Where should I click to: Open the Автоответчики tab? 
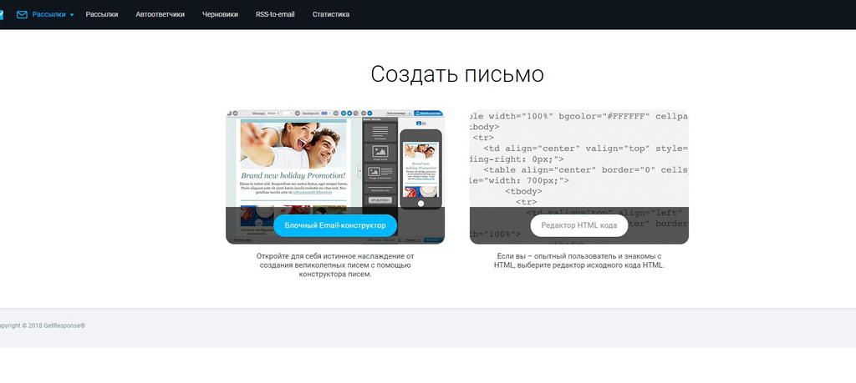click(x=160, y=15)
